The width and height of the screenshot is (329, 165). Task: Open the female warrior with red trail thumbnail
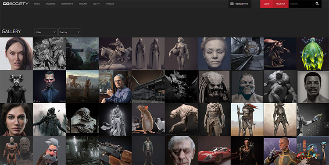point(247,151)
